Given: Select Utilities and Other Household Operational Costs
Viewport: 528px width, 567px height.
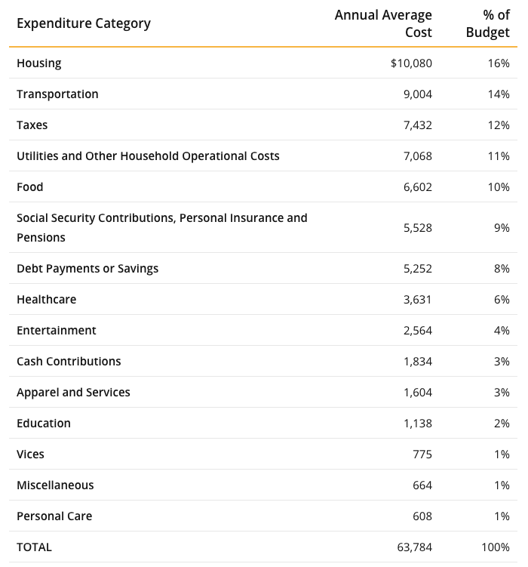Looking at the screenshot, I should click(148, 156).
